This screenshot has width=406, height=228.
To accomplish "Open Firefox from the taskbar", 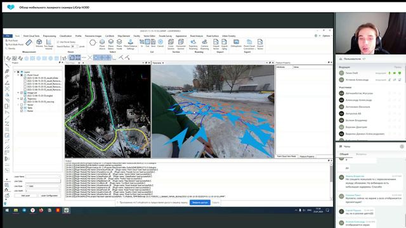I will [x=41, y=210].
